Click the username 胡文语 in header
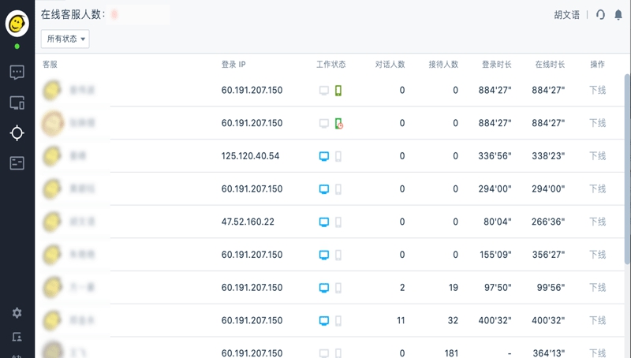 point(566,15)
